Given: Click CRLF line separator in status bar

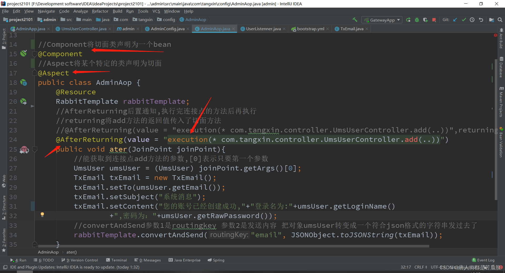Looking at the screenshot, I should click(x=421, y=267).
